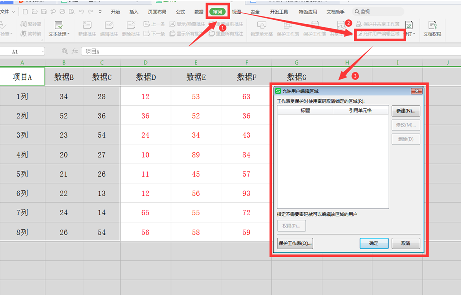Go to previous comment with 上一条

pos(154,24)
